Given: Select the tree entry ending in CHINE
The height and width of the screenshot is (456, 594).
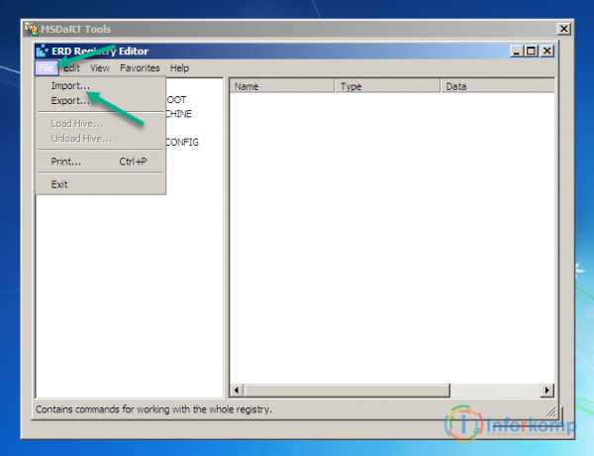Looking at the screenshot, I should tap(179, 114).
